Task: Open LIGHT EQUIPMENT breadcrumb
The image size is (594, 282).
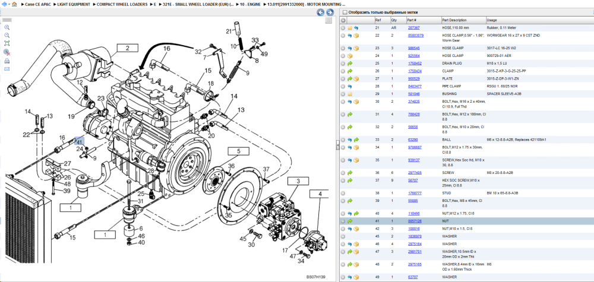Action: [x=74, y=5]
